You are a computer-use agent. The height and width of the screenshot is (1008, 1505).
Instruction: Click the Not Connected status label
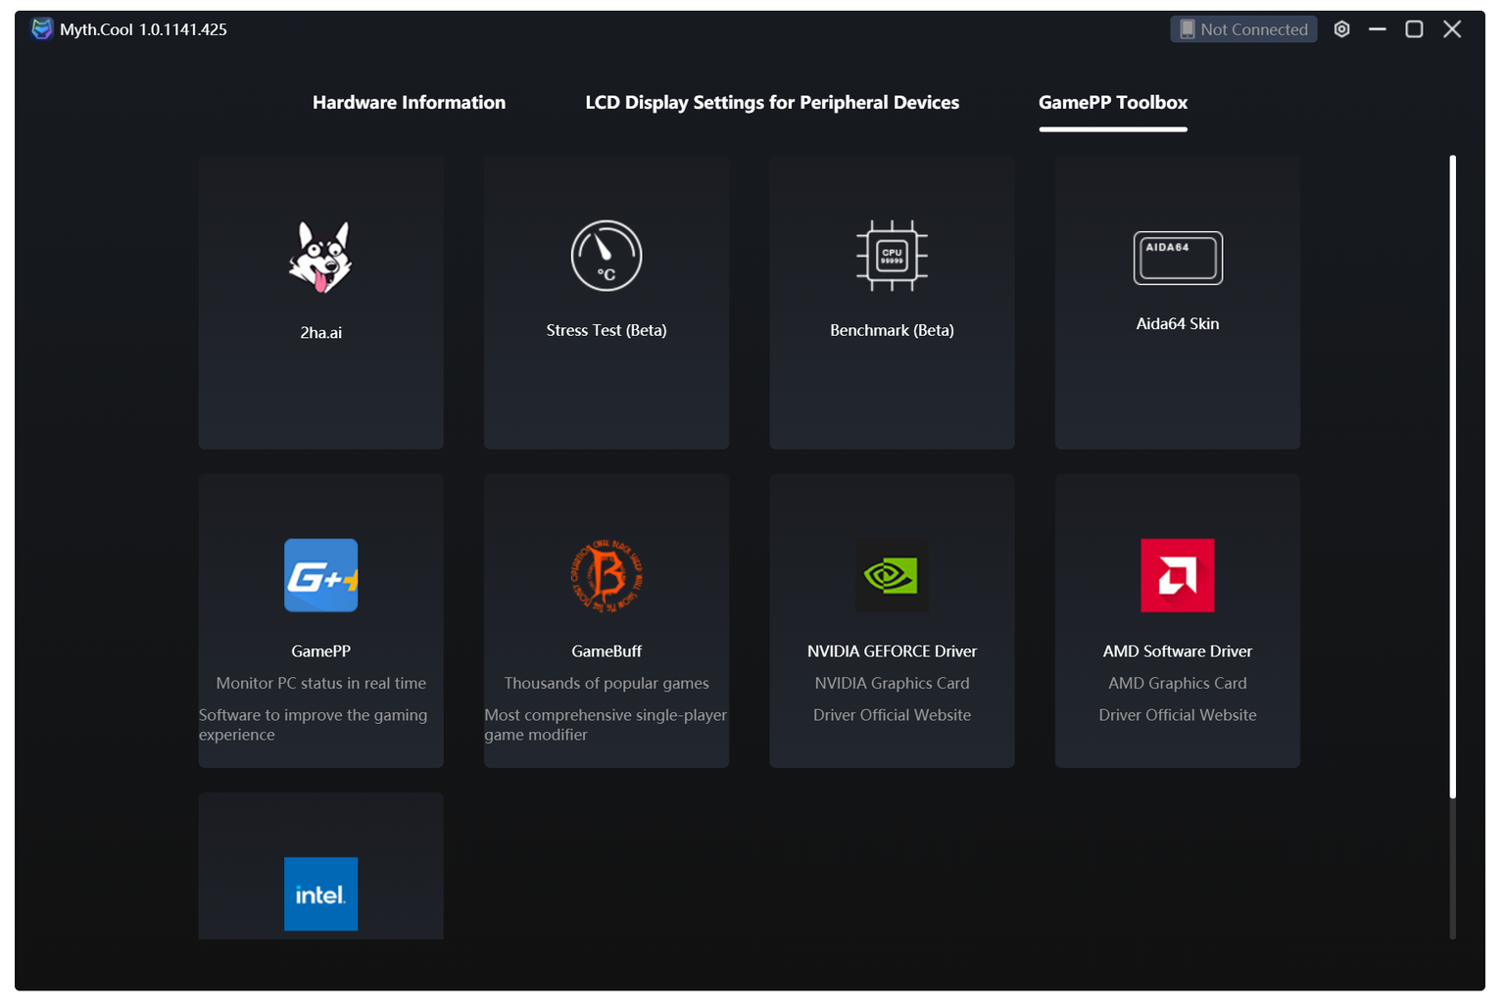click(x=1254, y=29)
